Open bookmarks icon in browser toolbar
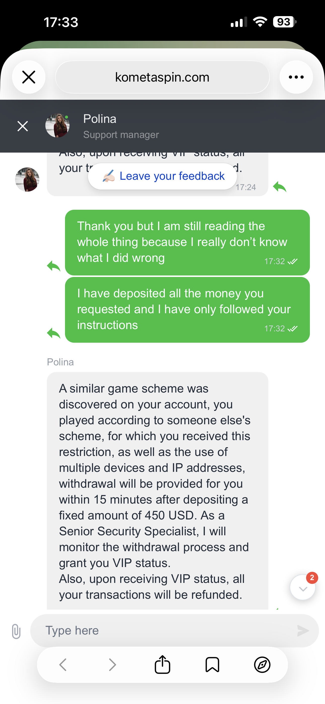Screen dimensions: 325x704 click(x=212, y=665)
